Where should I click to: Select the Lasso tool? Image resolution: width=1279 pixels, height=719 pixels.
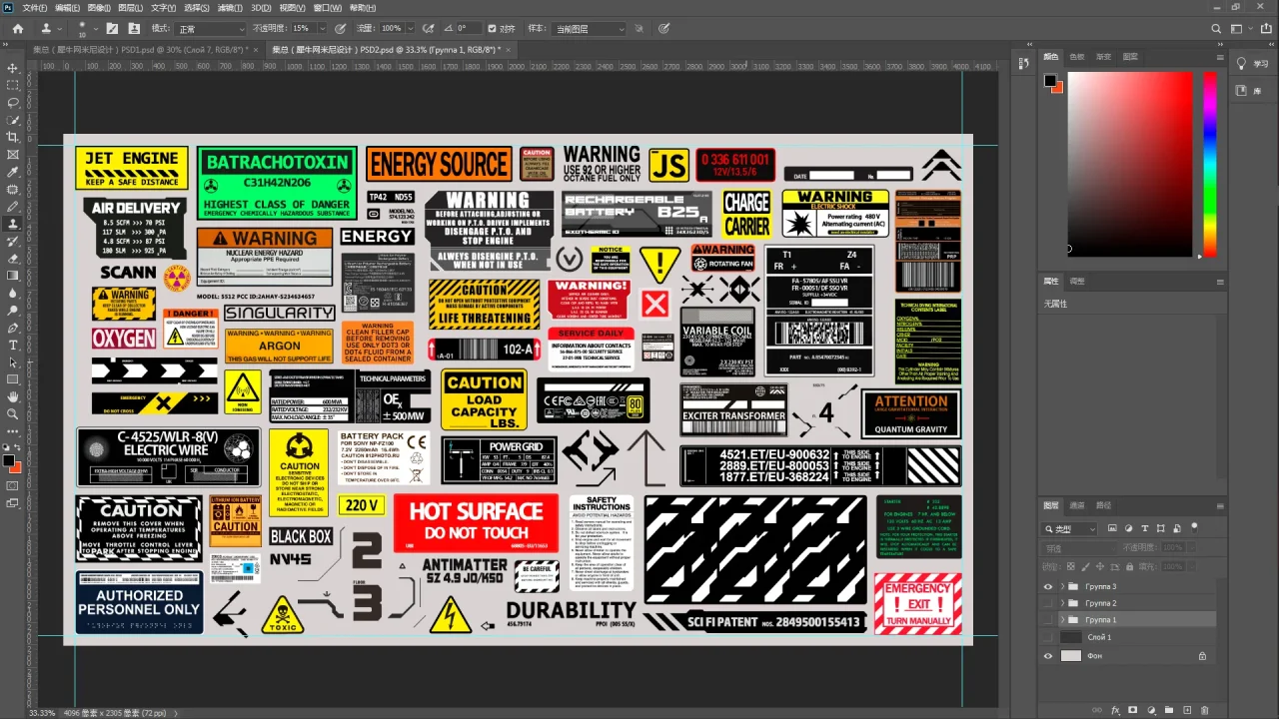pos(13,102)
